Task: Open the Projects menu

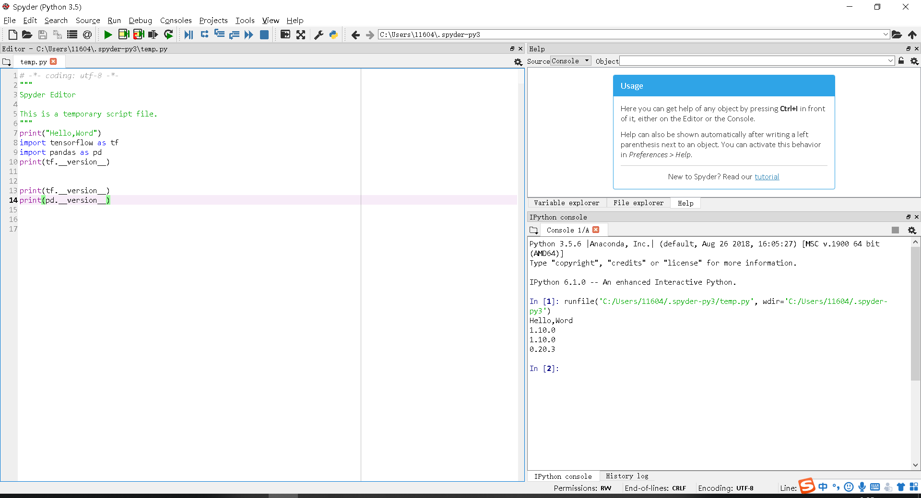Action: pos(213,20)
